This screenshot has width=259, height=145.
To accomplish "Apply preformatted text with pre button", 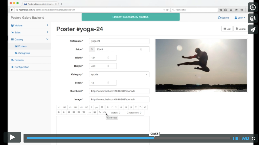I will [97, 107].
